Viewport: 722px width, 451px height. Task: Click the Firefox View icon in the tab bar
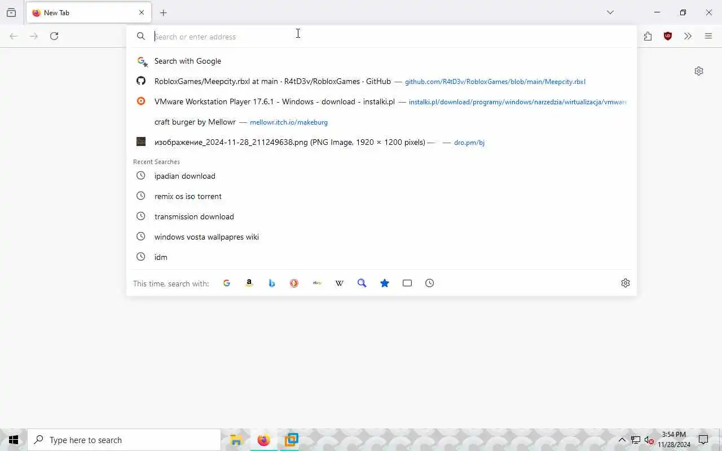pyautogui.click(x=11, y=12)
